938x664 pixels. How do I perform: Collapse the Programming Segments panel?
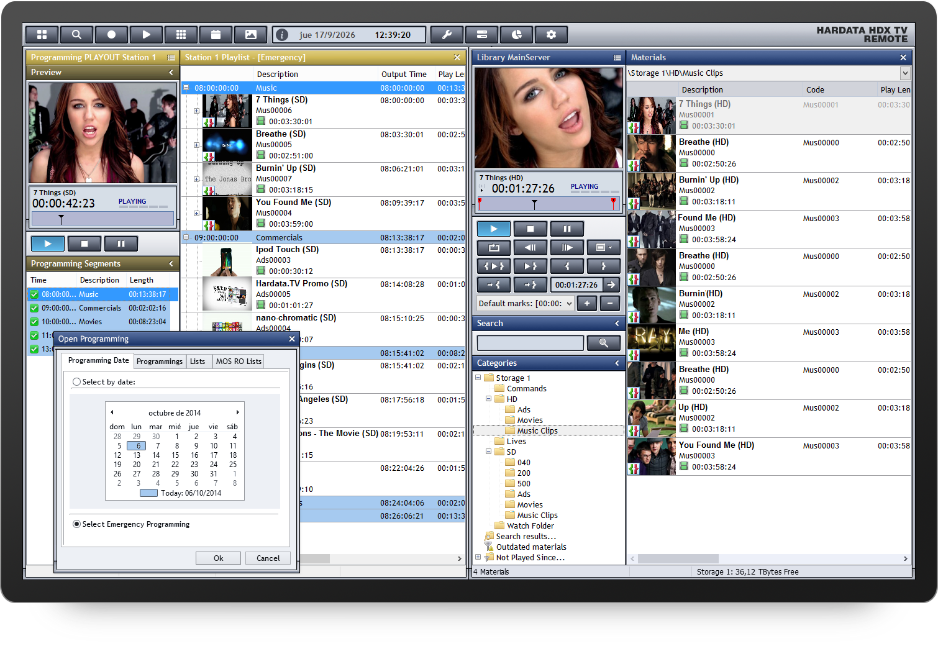point(171,264)
